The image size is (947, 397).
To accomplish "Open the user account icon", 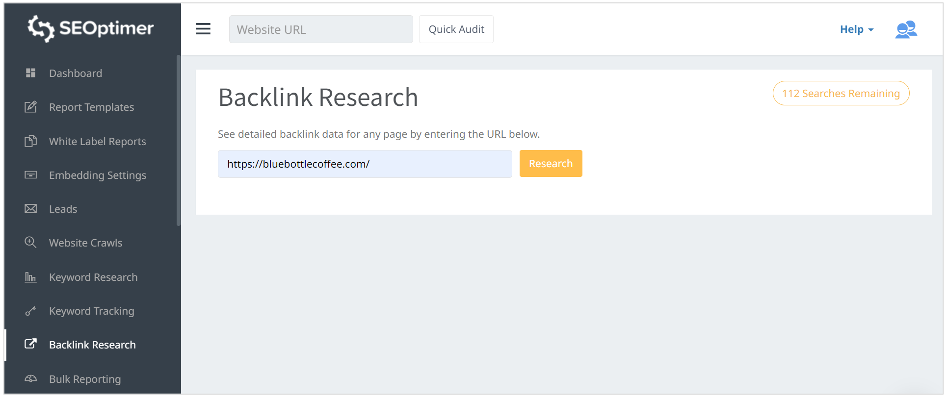I will [x=906, y=29].
